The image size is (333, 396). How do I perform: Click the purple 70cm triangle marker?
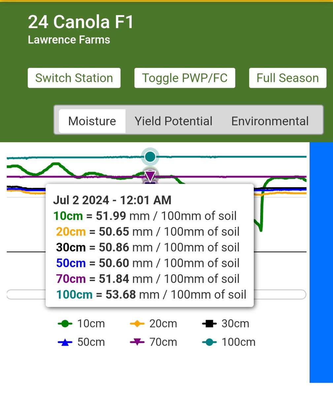pos(150,176)
